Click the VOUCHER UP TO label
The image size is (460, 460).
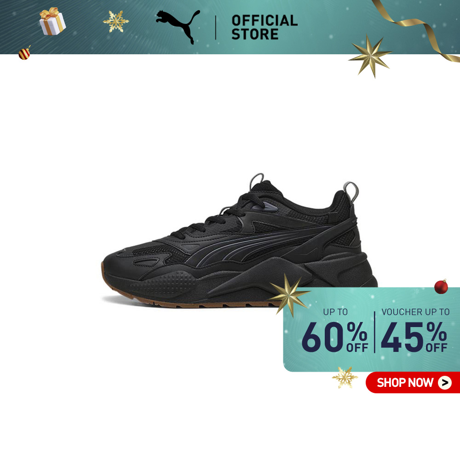pos(415,312)
